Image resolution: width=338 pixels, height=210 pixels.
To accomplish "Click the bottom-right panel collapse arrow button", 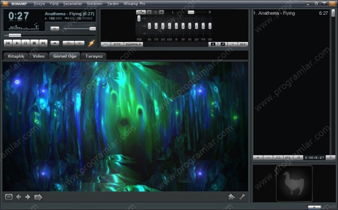I will coord(314,207).
